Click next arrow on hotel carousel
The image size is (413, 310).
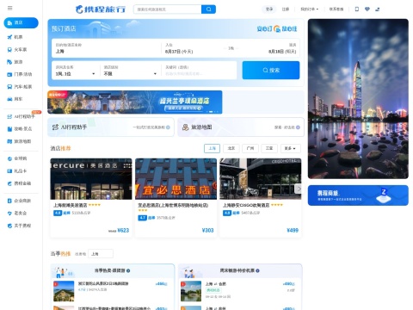[x=299, y=189]
